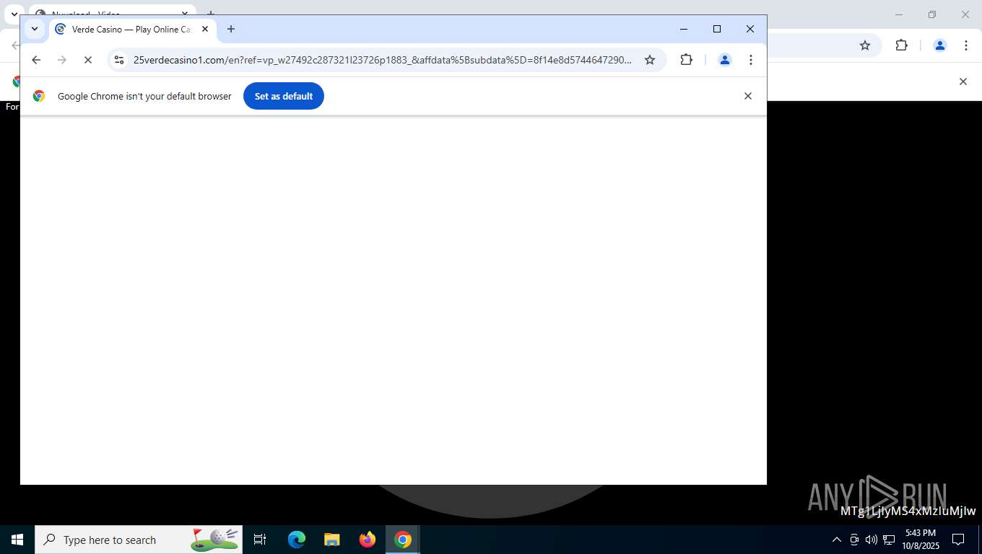Click Set as default button
The height and width of the screenshot is (554, 982).
point(284,96)
